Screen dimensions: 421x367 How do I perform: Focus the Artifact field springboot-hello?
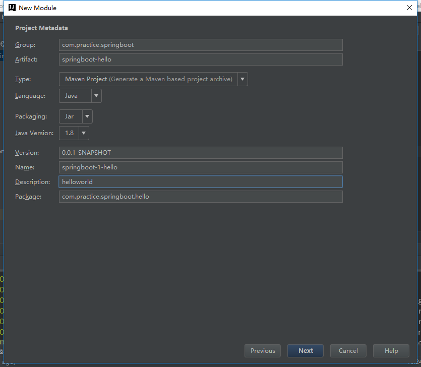[x=201, y=59]
